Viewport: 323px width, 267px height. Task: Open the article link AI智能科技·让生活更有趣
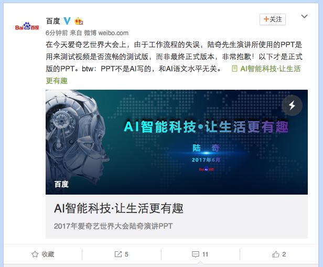pyautogui.click(x=270, y=69)
